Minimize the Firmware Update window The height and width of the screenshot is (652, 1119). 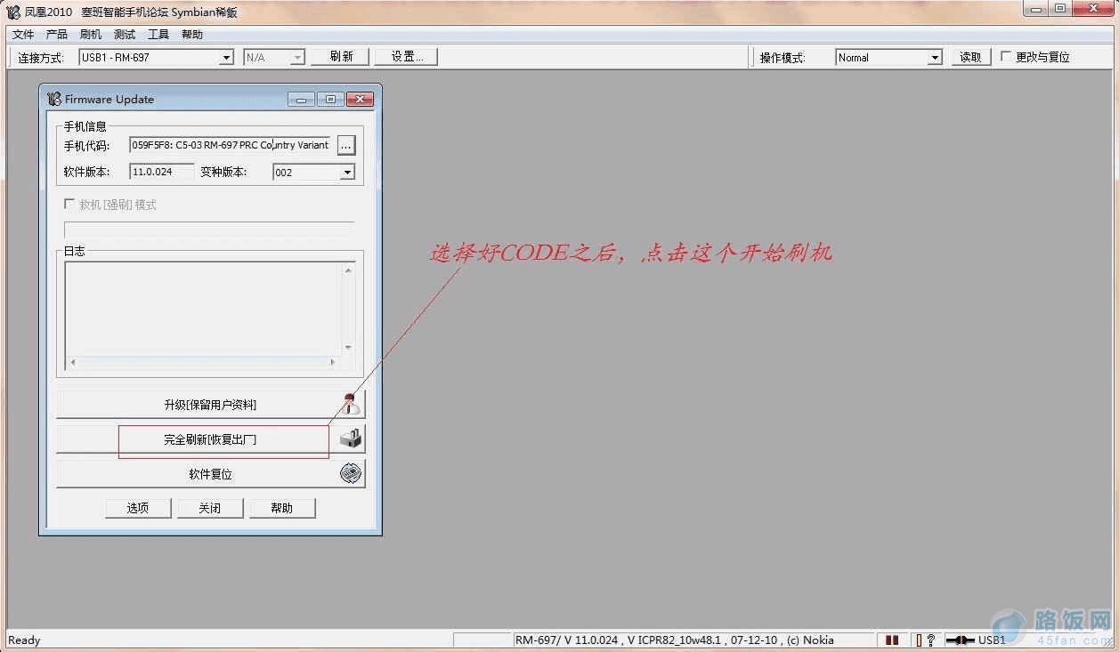tap(301, 100)
